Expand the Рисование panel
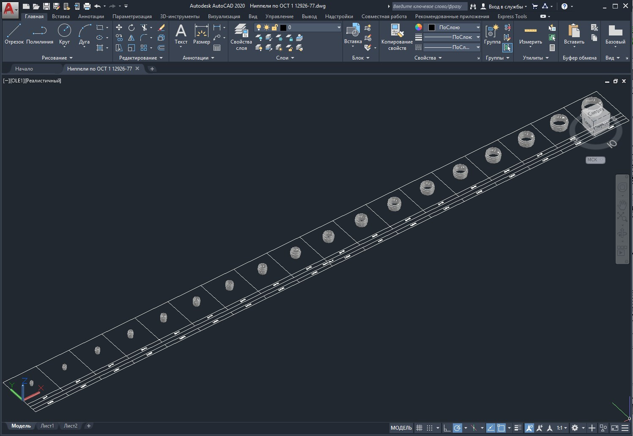This screenshot has height=436, width=633. (x=57, y=58)
